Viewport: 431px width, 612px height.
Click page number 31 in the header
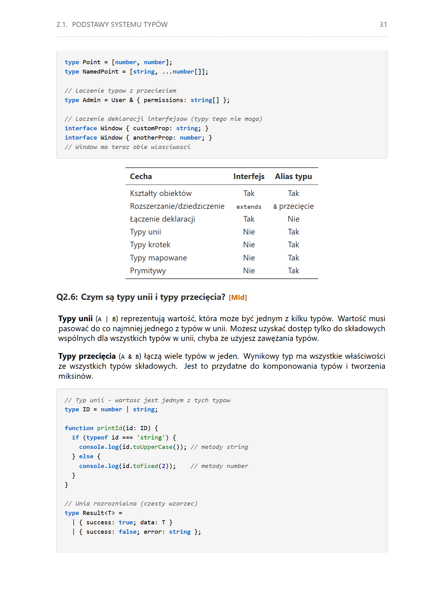383,24
